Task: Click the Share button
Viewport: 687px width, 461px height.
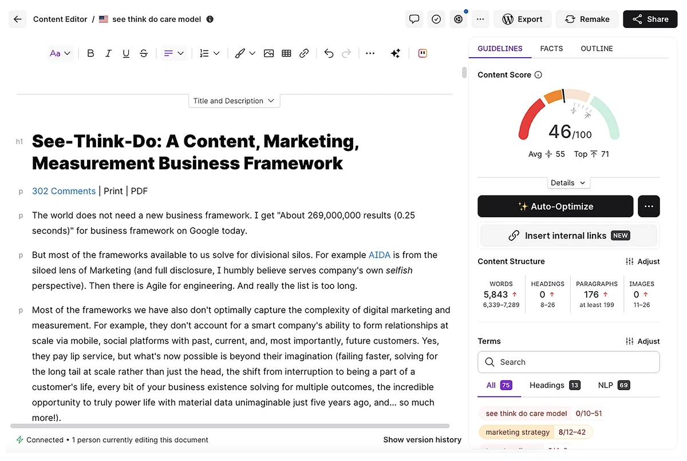Action: pos(650,19)
